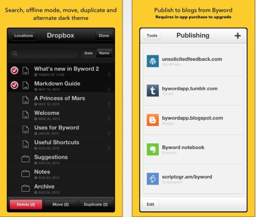Uncheck What's new in Byword 2

click(14, 71)
